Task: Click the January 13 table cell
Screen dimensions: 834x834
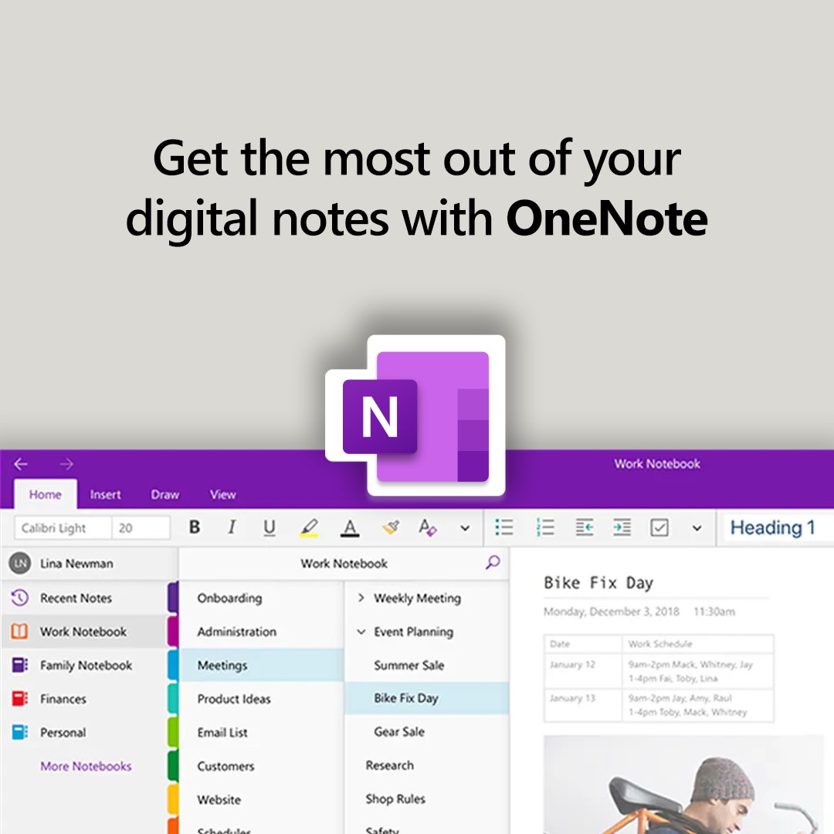Action: (583, 705)
